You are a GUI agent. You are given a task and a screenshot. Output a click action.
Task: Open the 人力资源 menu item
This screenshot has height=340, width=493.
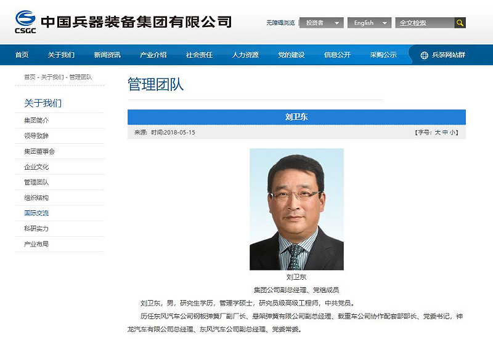pyautogui.click(x=245, y=55)
